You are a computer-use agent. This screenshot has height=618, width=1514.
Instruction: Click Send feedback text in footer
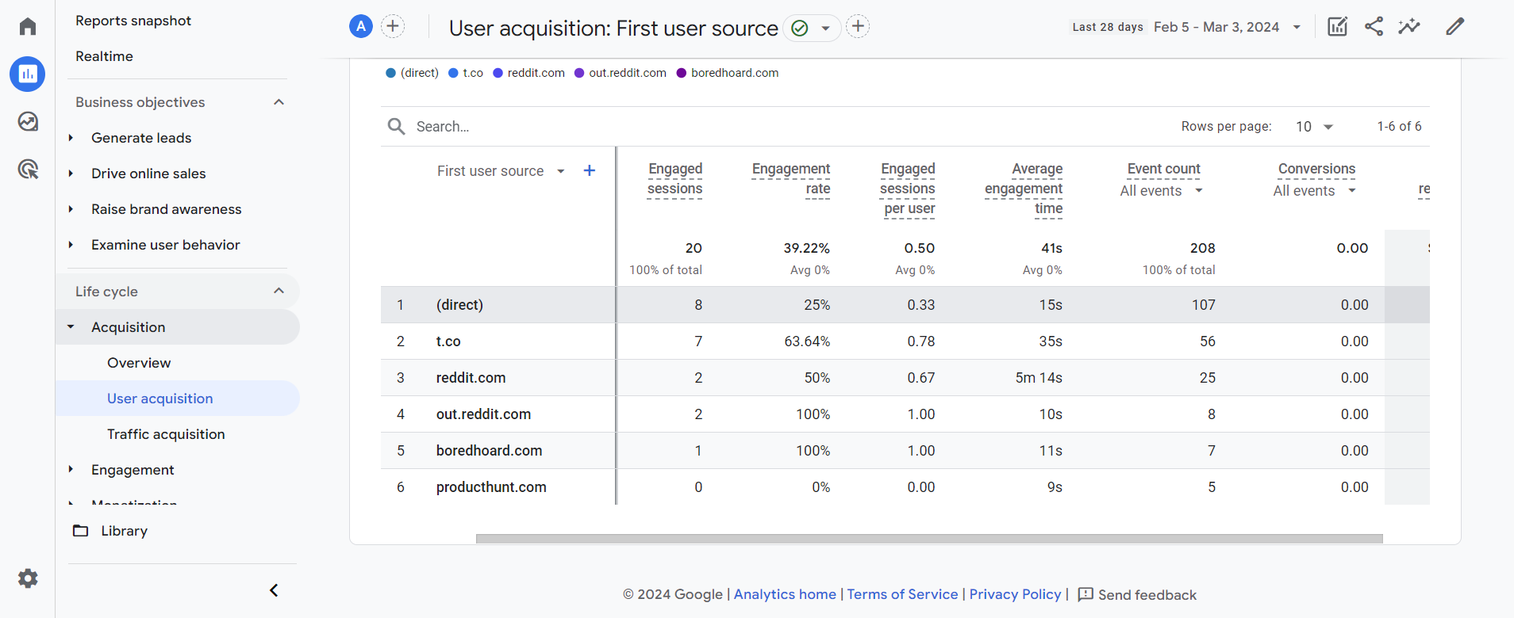tap(1147, 595)
